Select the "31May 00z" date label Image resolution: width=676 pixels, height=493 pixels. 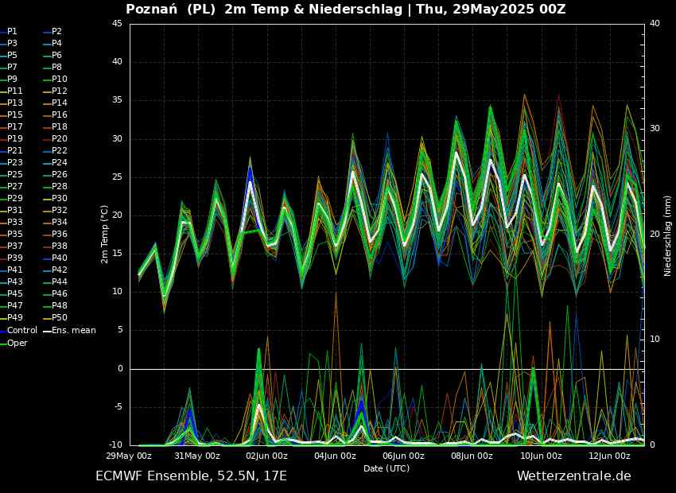(x=198, y=456)
